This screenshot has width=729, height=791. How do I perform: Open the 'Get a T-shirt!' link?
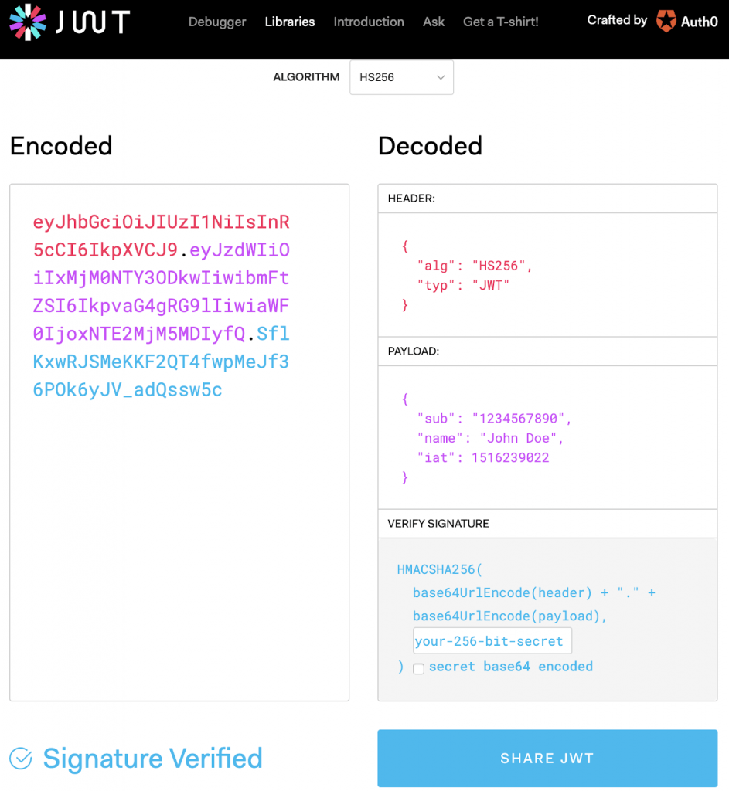pyautogui.click(x=500, y=22)
